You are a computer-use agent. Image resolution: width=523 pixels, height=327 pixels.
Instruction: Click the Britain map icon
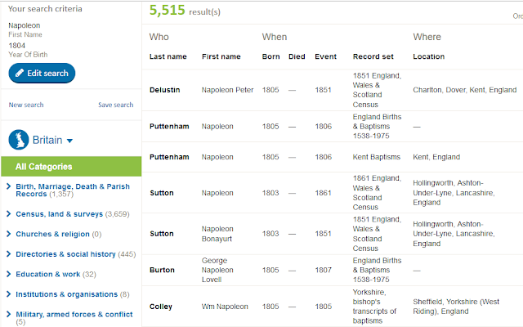[19, 140]
